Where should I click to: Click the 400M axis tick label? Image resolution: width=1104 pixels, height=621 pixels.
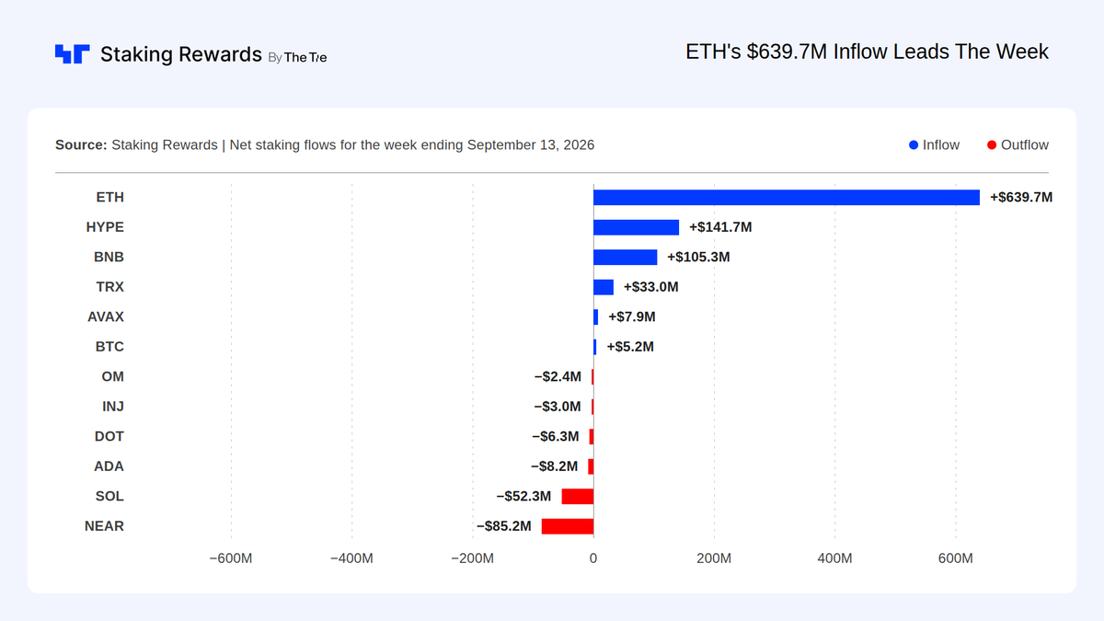tap(834, 558)
